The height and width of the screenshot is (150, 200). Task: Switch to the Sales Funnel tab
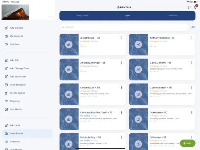pyautogui.click(x=82, y=16)
